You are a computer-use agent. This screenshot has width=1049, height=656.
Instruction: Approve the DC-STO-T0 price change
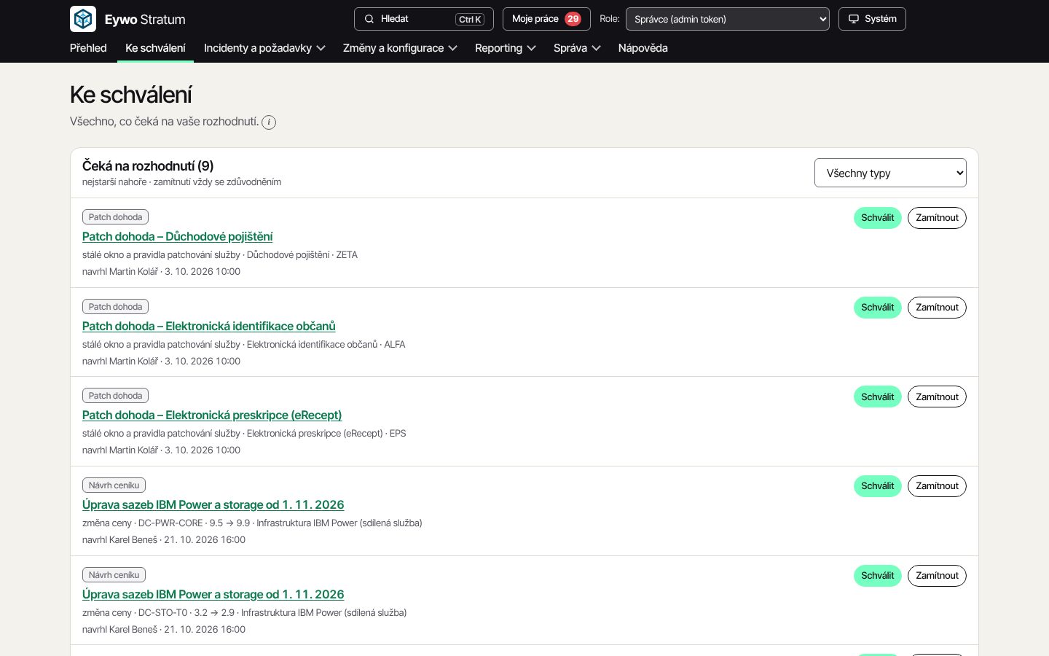[877, 576]
